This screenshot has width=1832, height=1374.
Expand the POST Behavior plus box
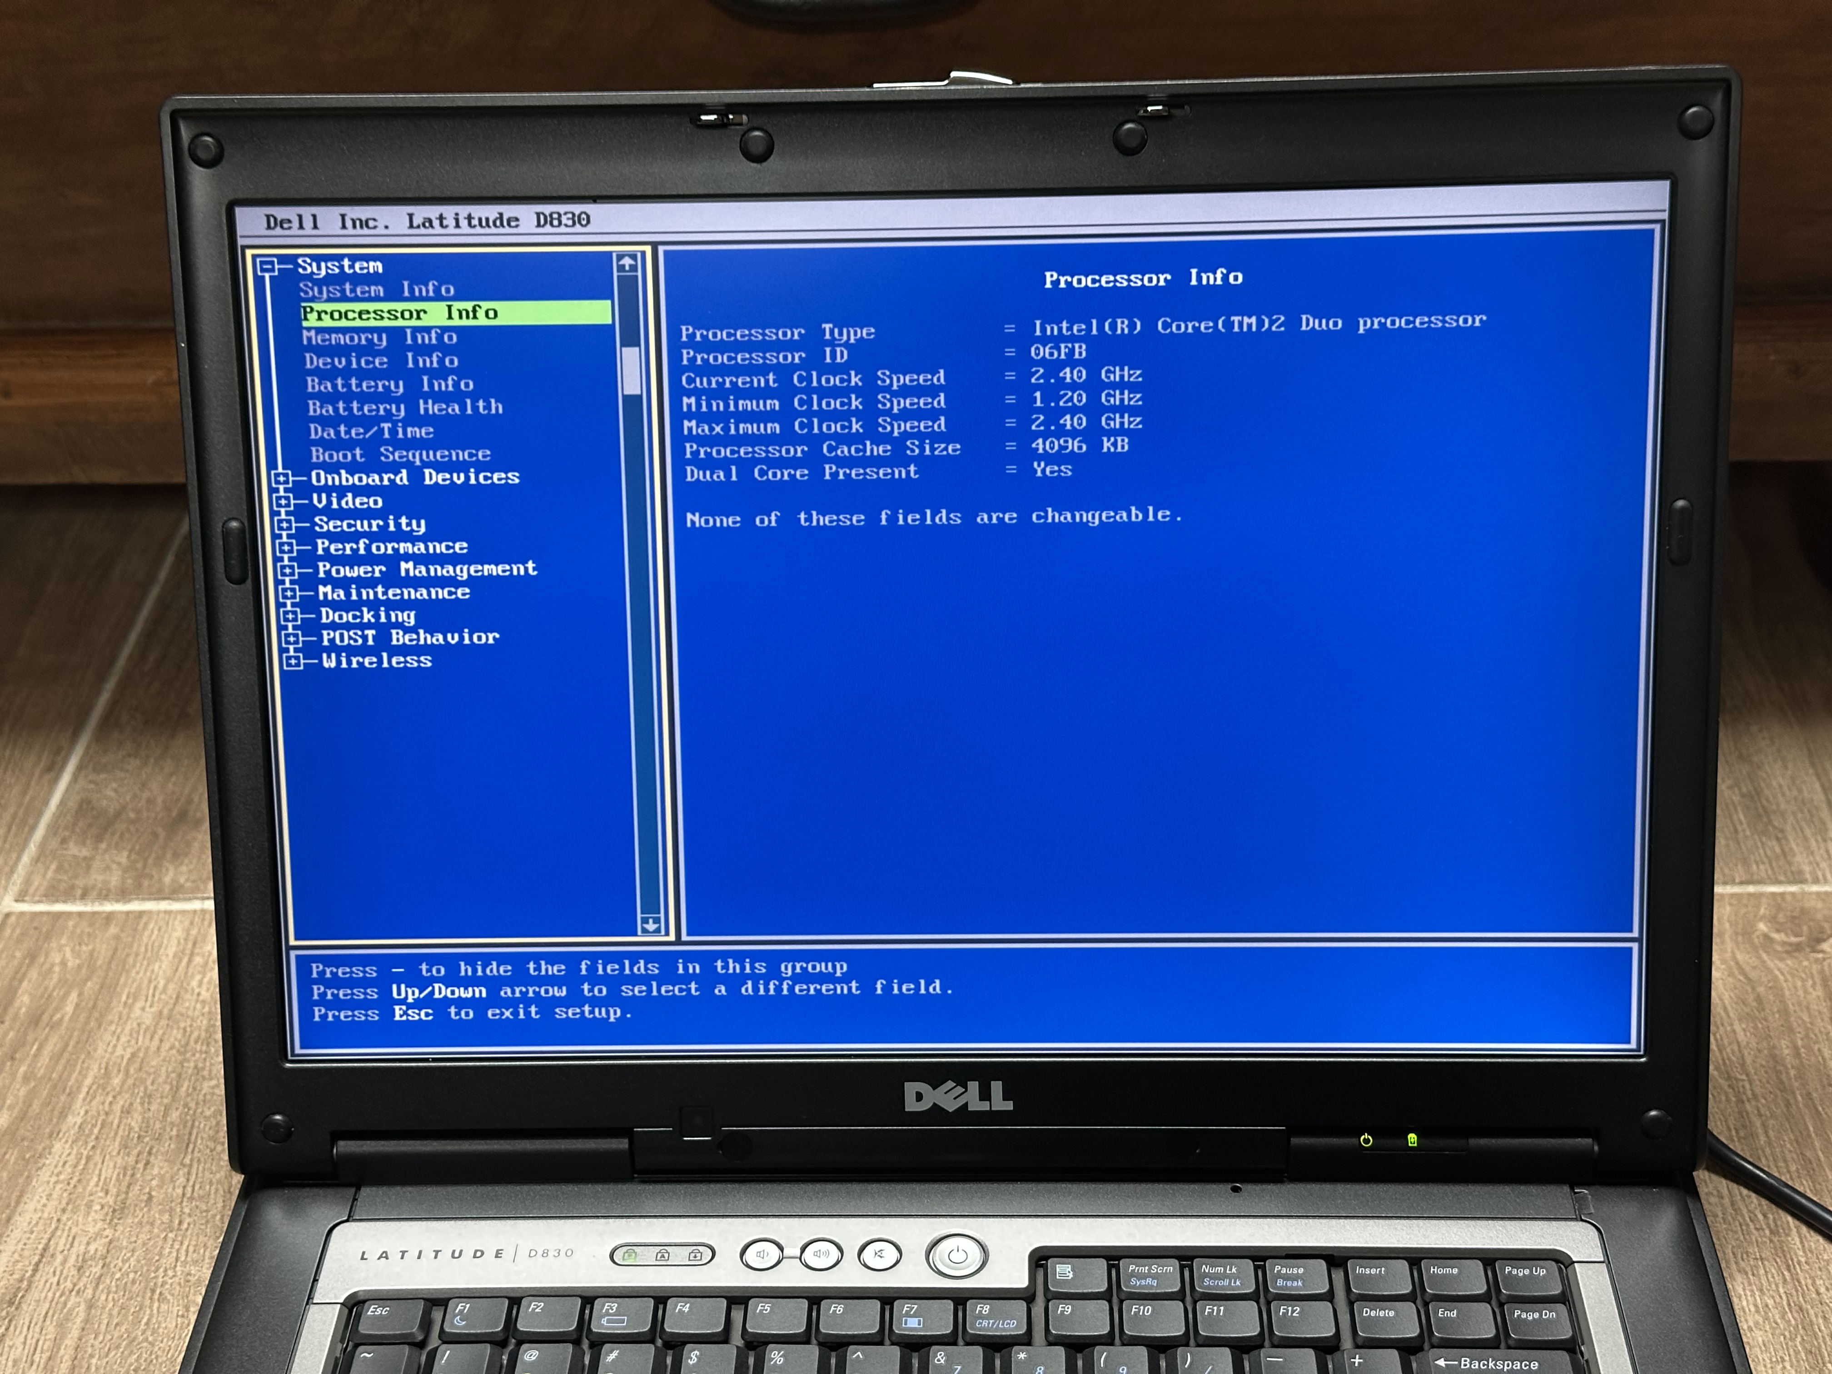pyautogui.click(x=292, y=638)
